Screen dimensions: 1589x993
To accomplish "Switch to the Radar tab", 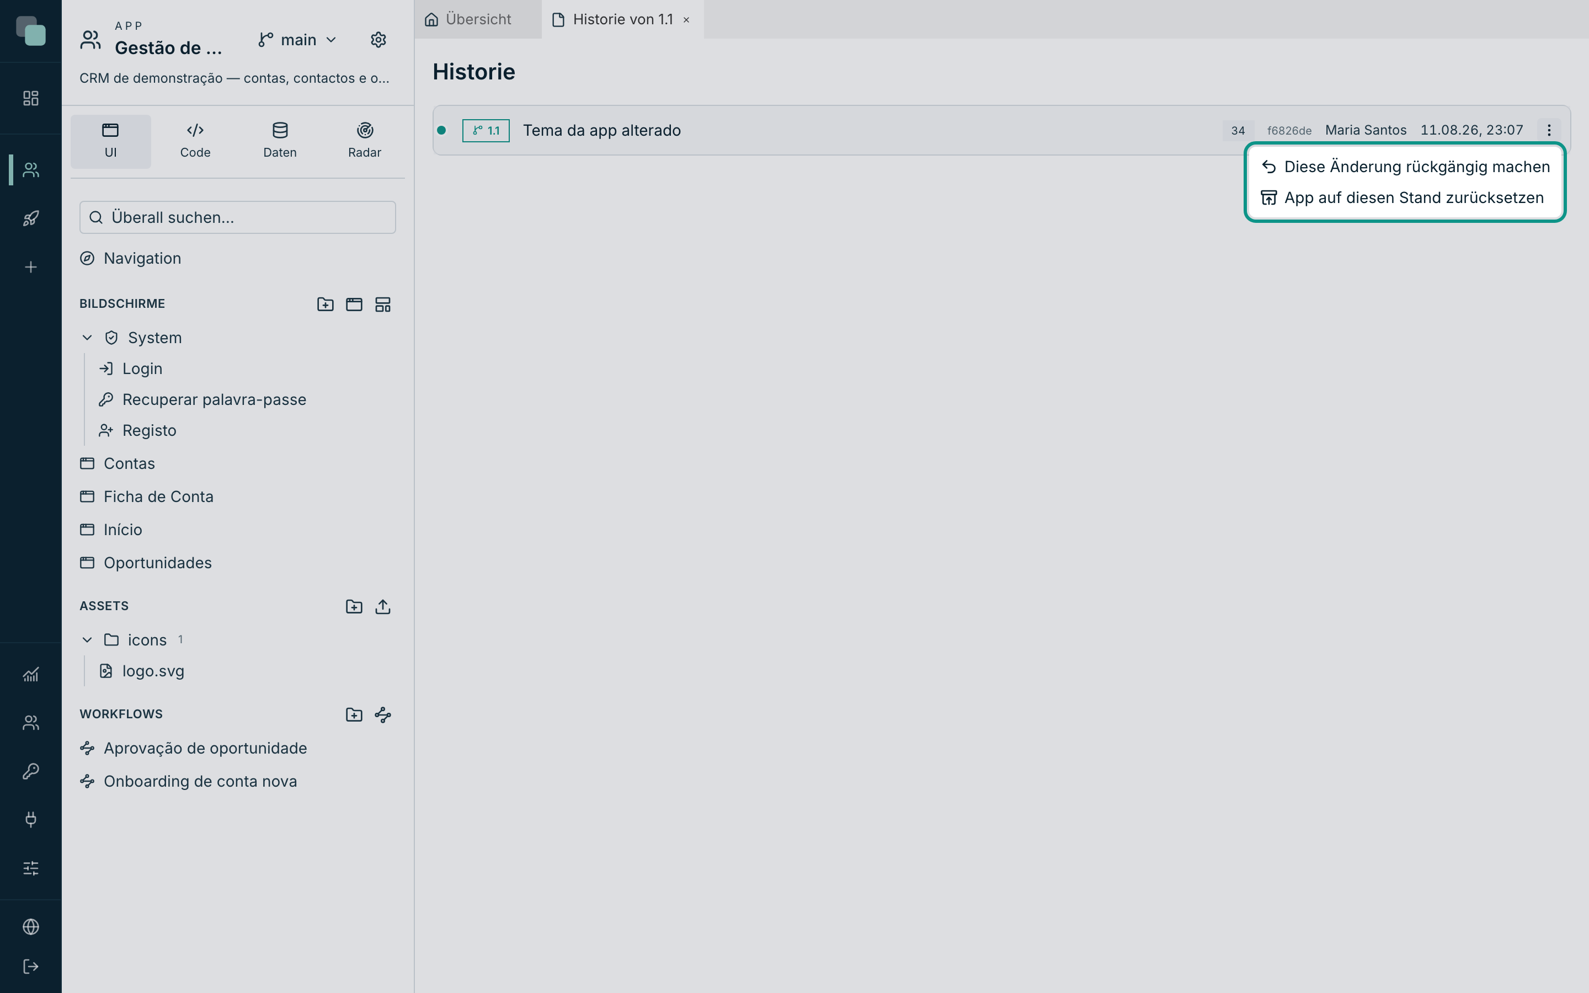I will tap(364, 141).
